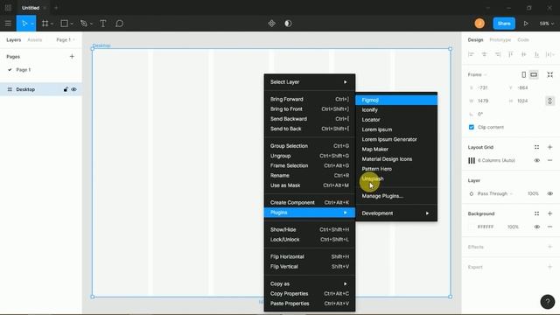
Task: Choose Iconify plugin
Action: click(396, 110)
